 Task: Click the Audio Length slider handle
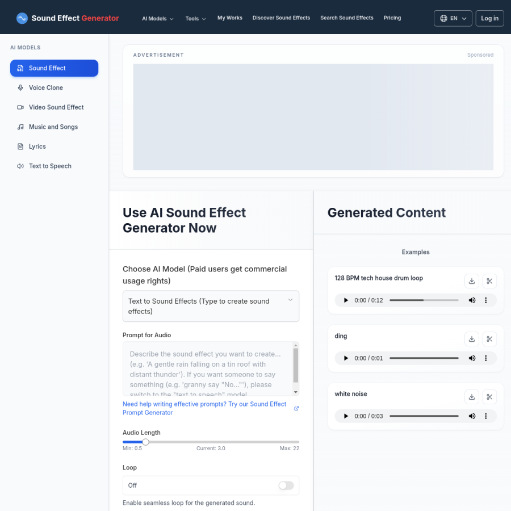click(x=146, y=442)
